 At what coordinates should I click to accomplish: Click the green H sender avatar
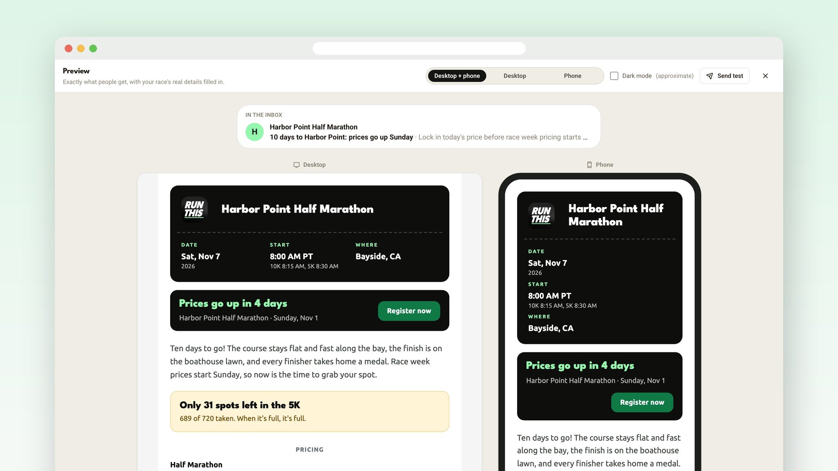pos(255,132)
